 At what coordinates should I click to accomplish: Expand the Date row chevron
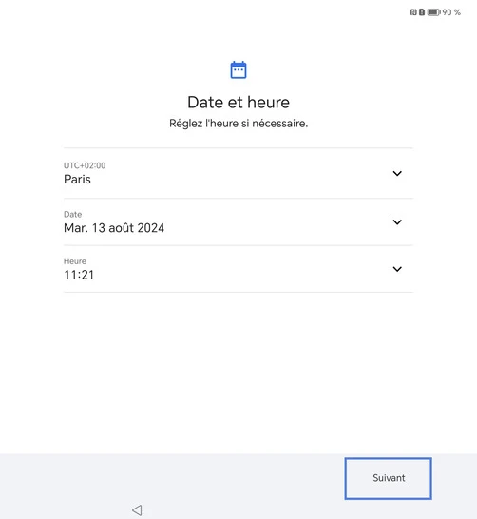(397, 221)
